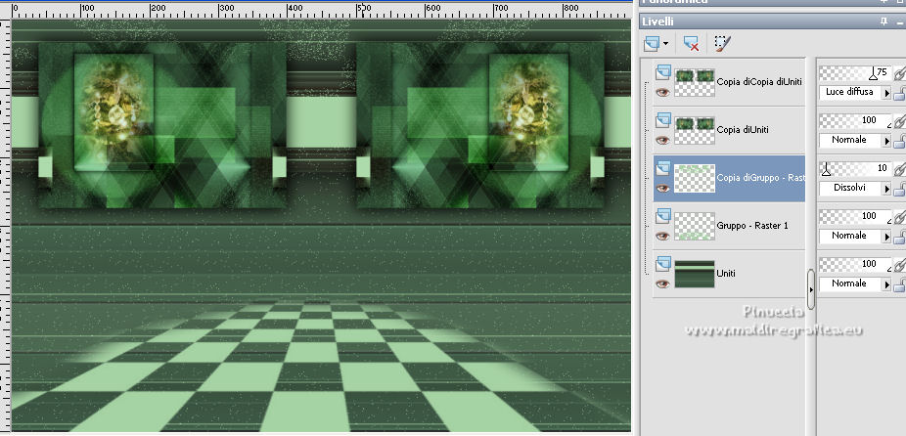Screen dimensions: 906x436
Task: Select thumbnail of Copia diUniti layer
Action: [x=695, y=130]
